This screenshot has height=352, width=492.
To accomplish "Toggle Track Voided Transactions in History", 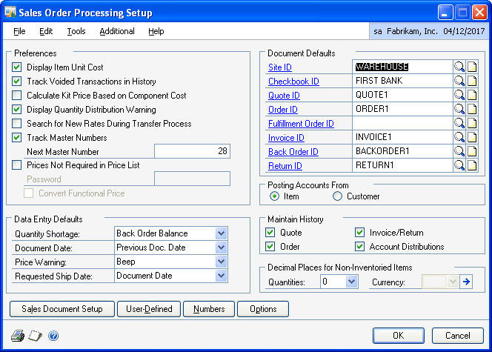I will click(16, 82).
